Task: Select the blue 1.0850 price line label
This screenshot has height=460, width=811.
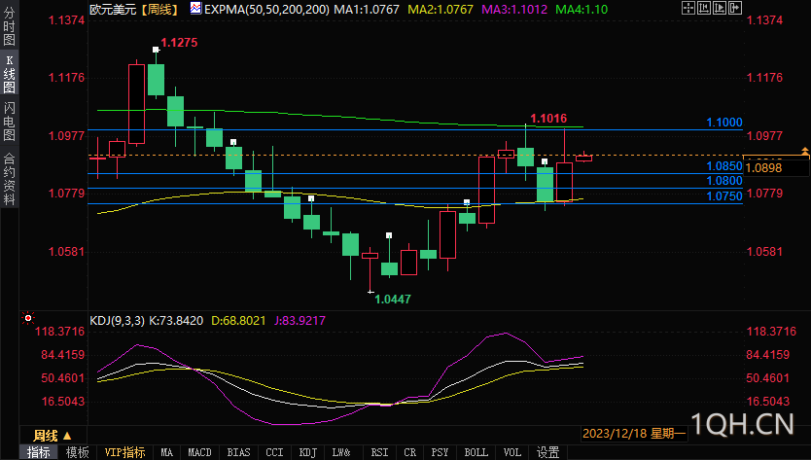Action: [x=724, y=166]
